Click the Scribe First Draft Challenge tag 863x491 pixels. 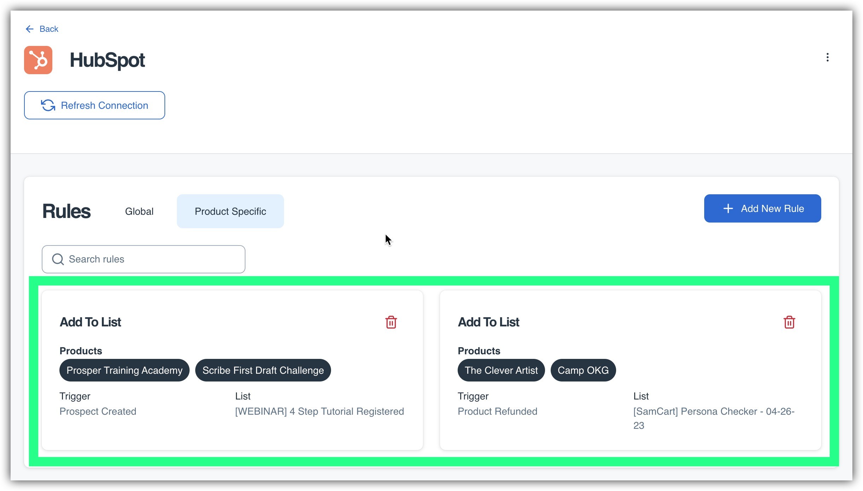tap(263, 370)
